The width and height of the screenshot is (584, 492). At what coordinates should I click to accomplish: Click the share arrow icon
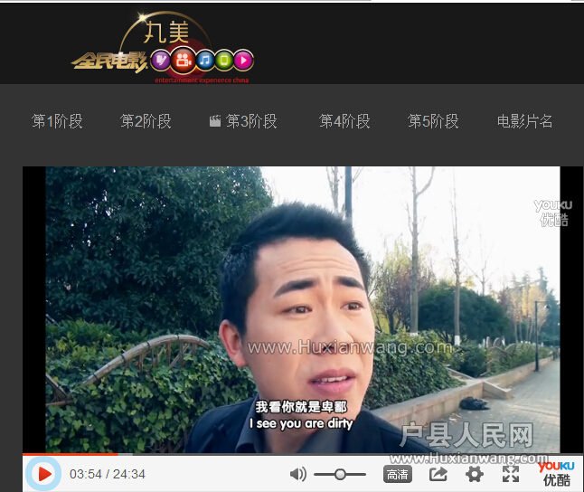(438, 474)
